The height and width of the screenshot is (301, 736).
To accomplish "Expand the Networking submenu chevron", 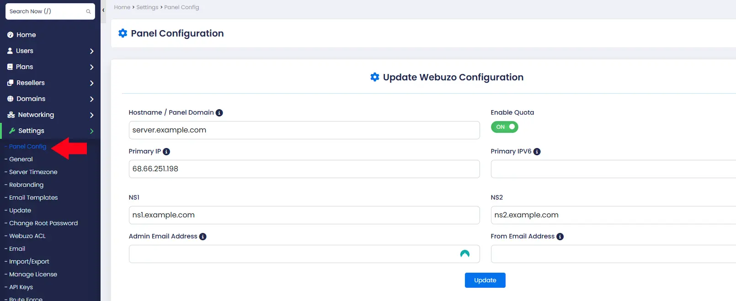I will point(91,115).
